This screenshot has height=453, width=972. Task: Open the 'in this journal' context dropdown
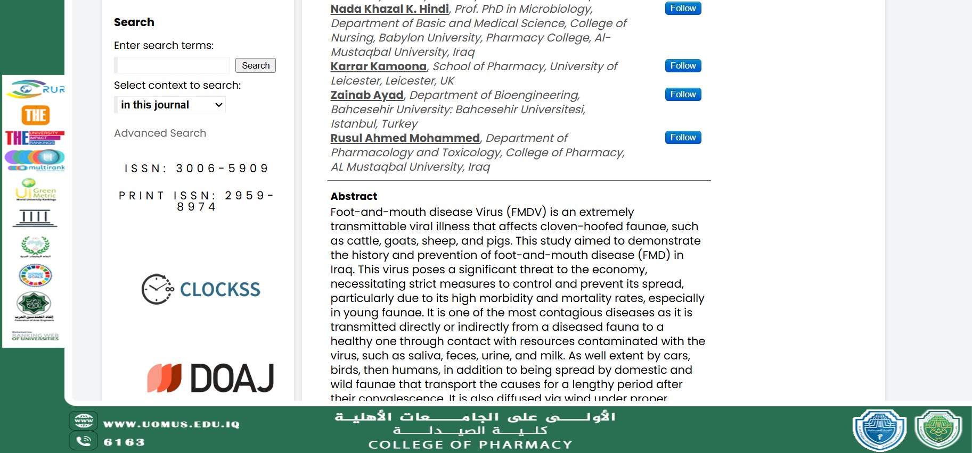click(x=170, y=105)
